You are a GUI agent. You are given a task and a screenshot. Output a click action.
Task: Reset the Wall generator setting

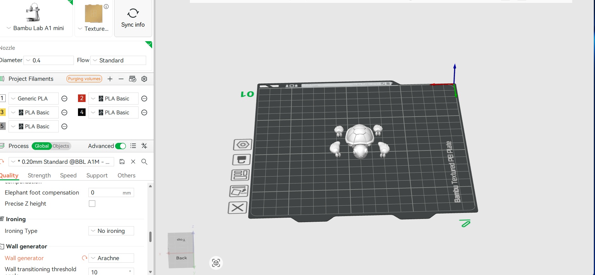(x=84, y=258)
